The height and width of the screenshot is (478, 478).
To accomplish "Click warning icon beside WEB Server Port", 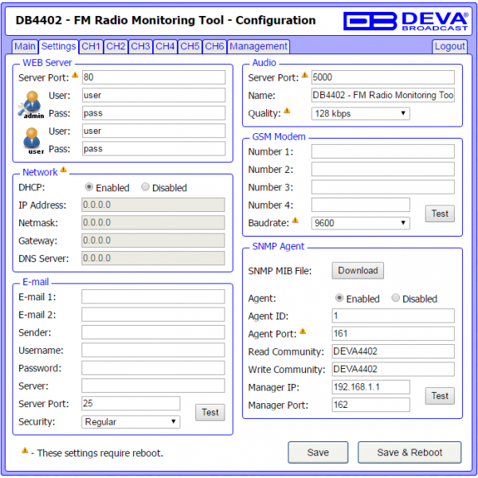I will click(x=75, y=75).
